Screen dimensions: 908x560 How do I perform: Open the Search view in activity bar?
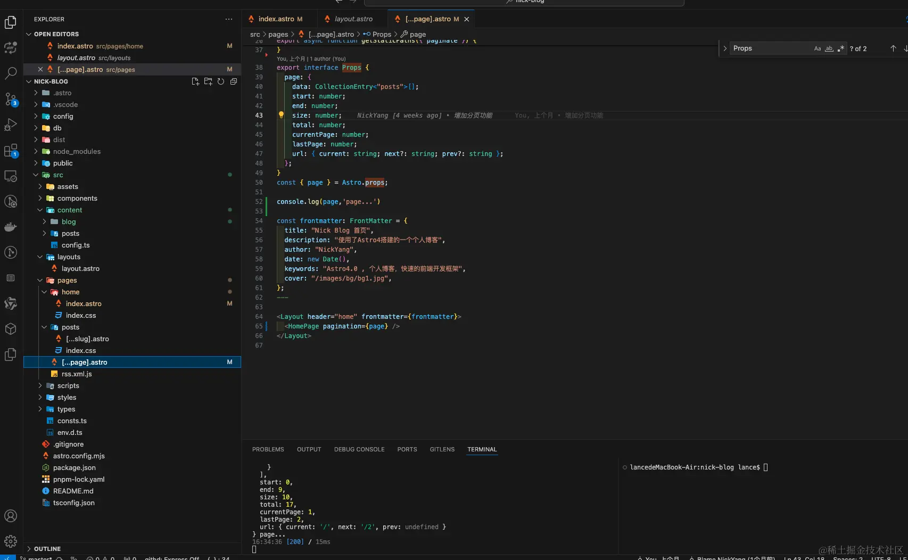point(11,73)
